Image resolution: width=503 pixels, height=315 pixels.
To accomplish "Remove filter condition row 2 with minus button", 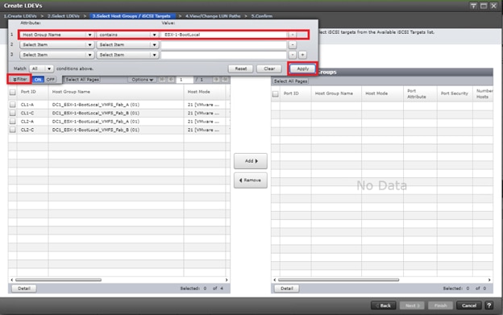I will 293,45.
